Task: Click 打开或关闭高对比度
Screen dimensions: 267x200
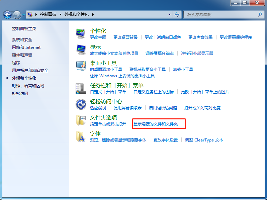Action: tap(202, 108)
